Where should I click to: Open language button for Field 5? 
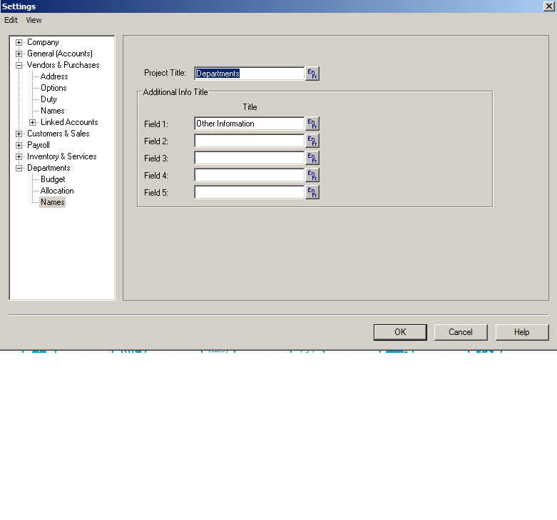click(x=312, y=192)
